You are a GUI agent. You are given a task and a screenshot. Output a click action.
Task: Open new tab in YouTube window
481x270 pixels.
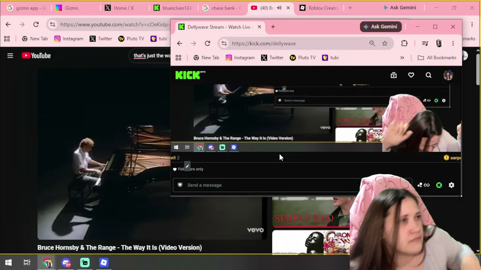click(x=350, y=8)
